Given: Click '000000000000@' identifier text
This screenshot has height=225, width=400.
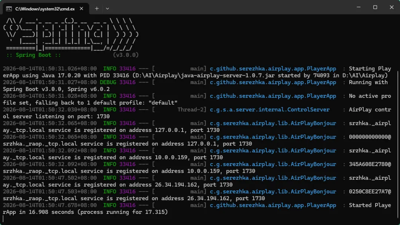Looking at the screenshot, I should coord(370,137).
